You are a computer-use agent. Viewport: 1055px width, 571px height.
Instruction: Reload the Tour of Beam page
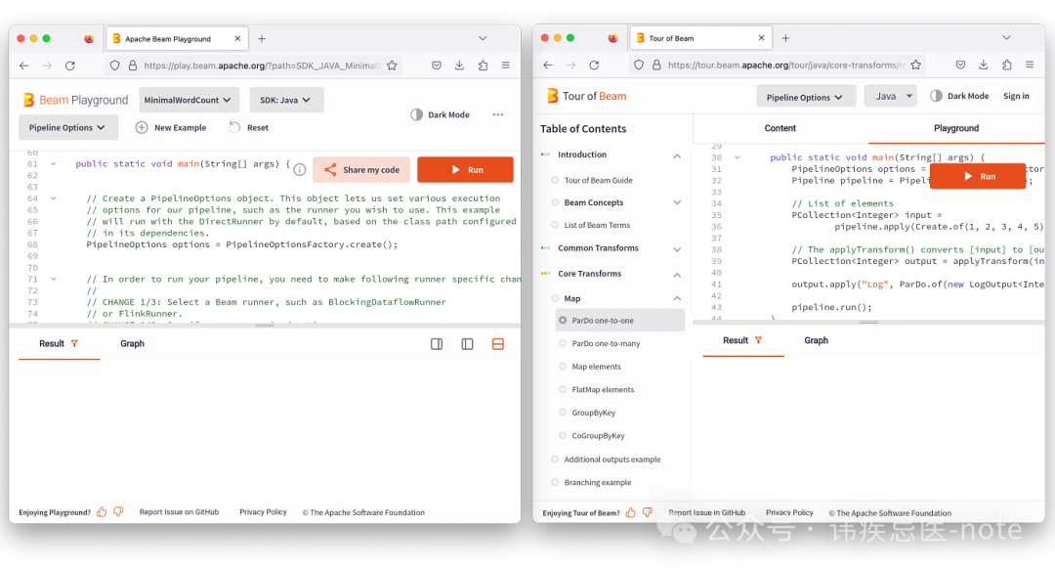pyautogui.click(x=594, y=66)
